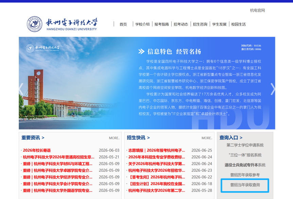Viewport: 293px width, 199px height.
Task: Open 卓越学院专业介 article
Action: tap(57, 170)
